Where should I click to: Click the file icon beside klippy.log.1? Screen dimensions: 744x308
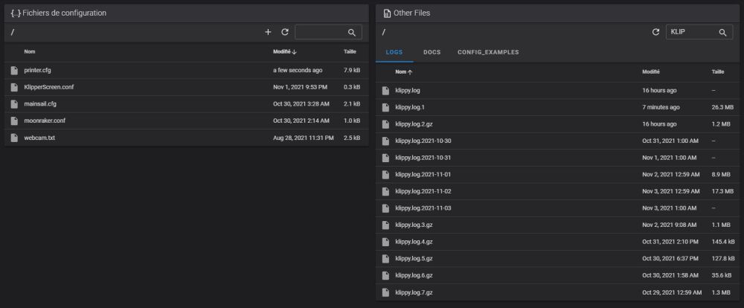385,107
